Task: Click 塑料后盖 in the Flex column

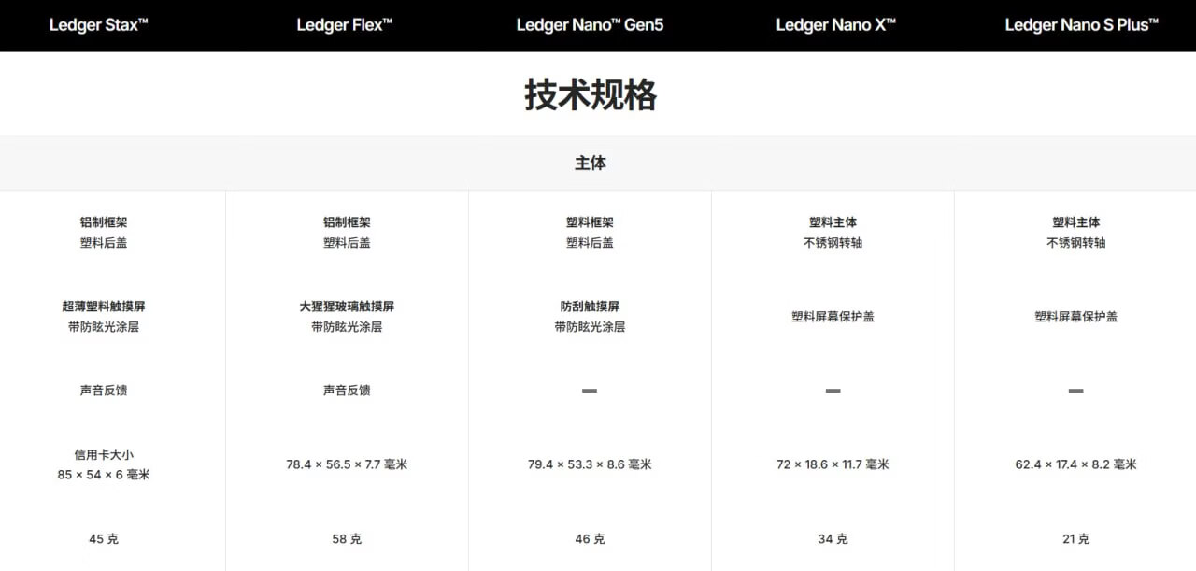Action: coord(347,243)
